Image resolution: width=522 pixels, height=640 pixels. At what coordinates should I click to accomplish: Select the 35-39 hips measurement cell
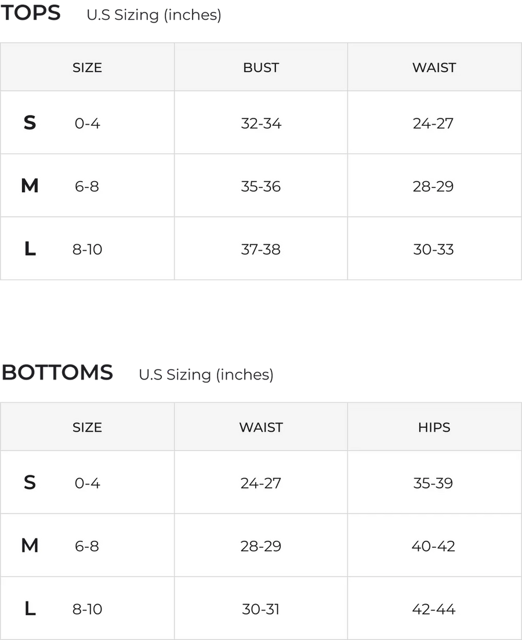(434, 483)
